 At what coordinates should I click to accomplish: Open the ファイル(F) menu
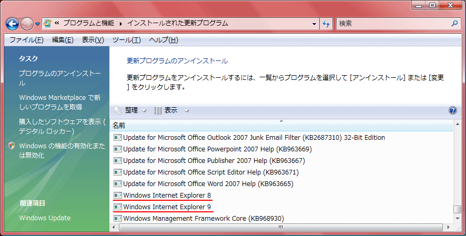[x=26, y=40]
